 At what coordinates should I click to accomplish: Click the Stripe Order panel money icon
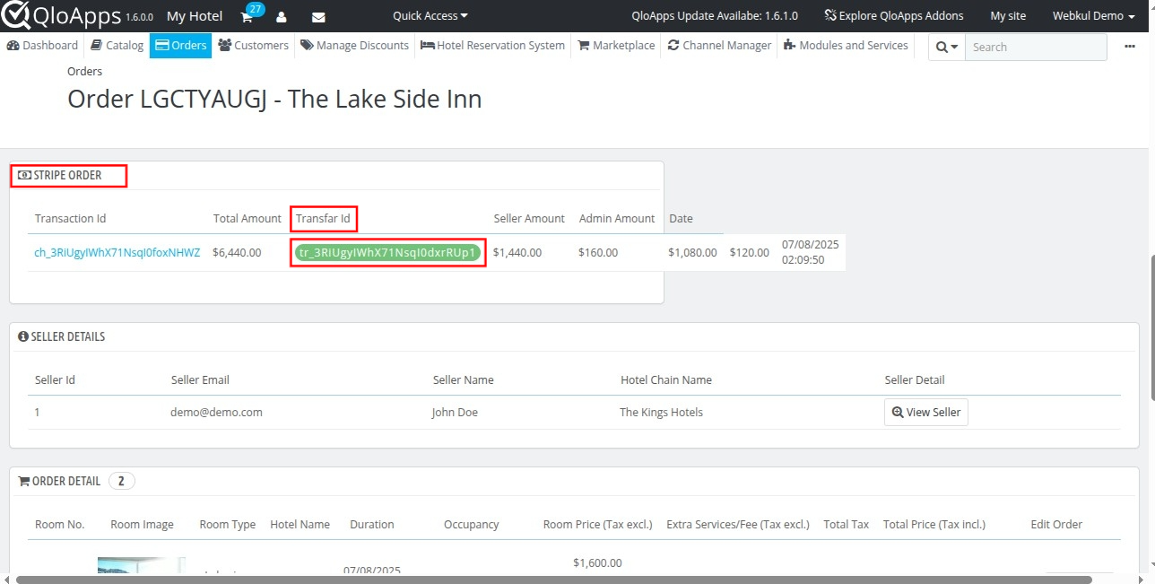coord(24,176)
